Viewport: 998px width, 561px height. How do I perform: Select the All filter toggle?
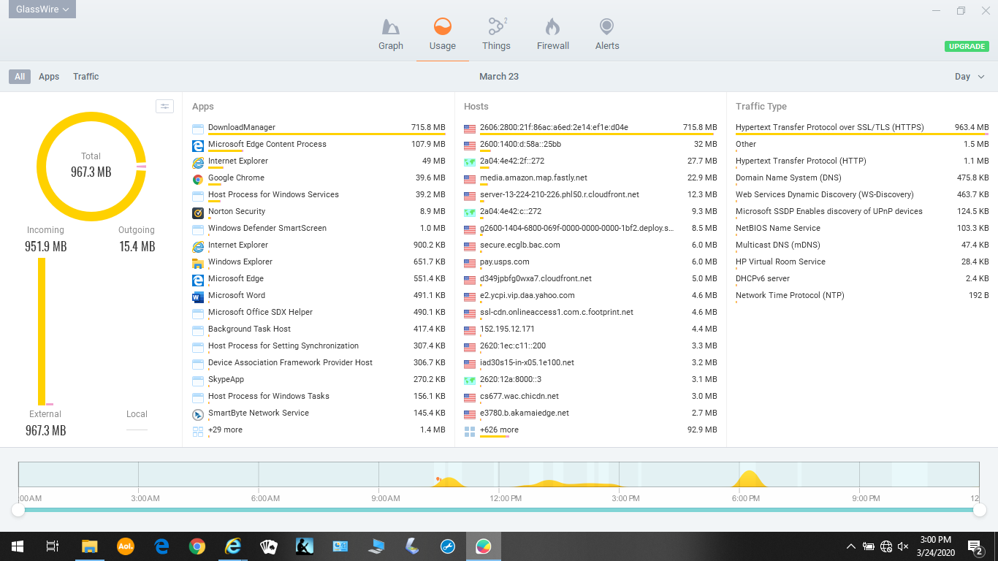(x=20, y=77)
